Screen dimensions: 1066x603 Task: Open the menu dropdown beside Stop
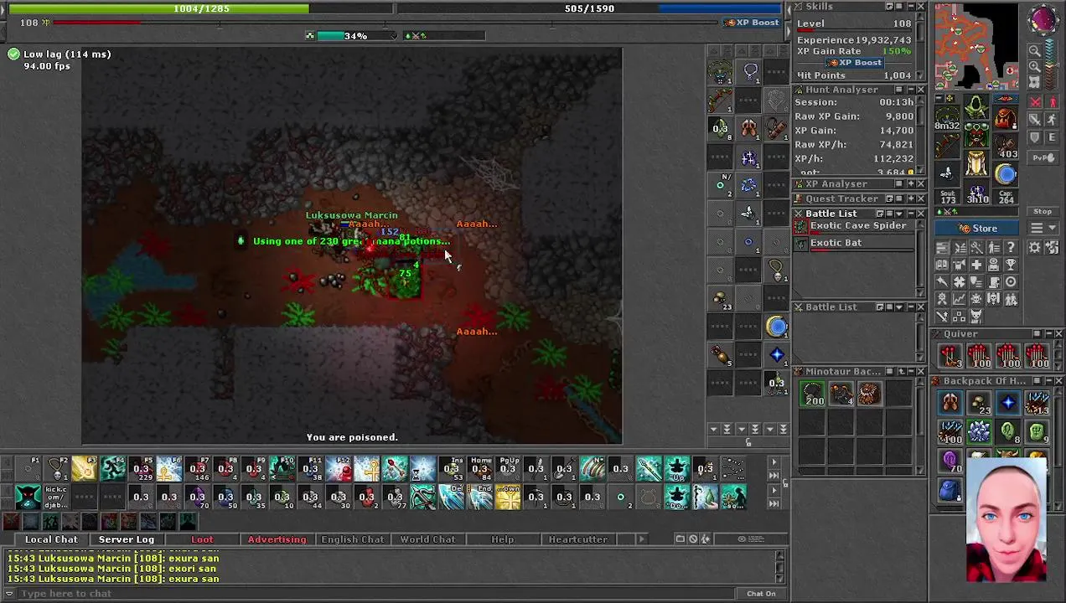tap(1043, 229)
